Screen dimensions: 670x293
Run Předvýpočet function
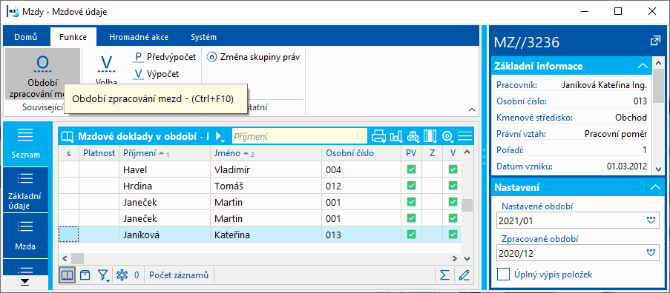click(x=165, y=57)
